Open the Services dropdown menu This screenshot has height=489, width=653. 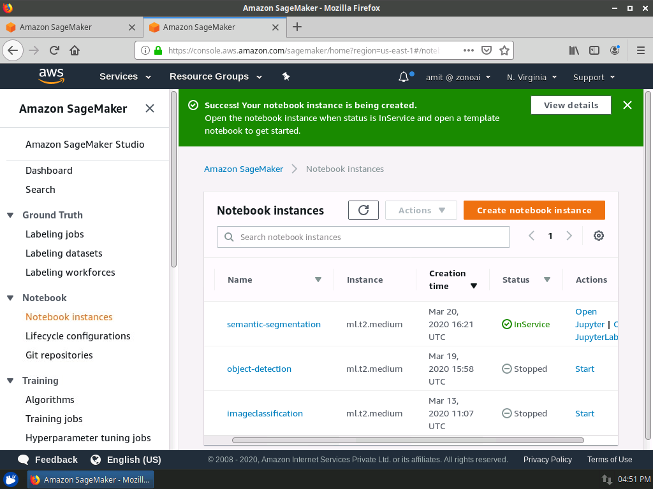pos(125,76)
